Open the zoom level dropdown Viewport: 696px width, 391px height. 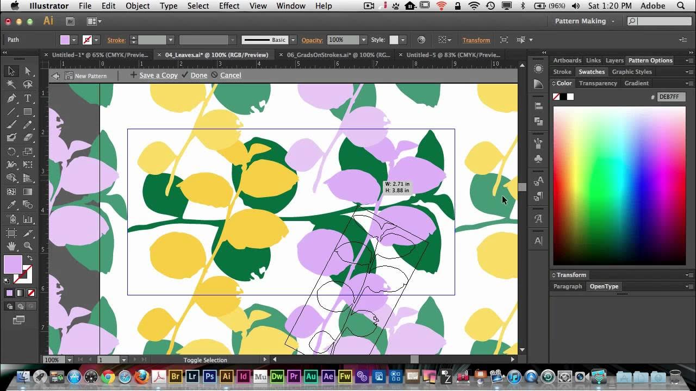pos(70,360)
